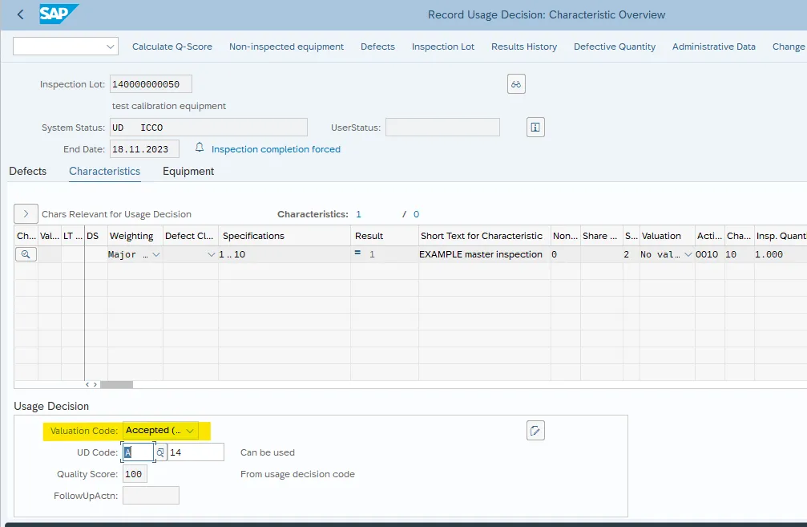Open the Weighting dropdown in first row
The image size is (807, 527).
pos(155,254)
